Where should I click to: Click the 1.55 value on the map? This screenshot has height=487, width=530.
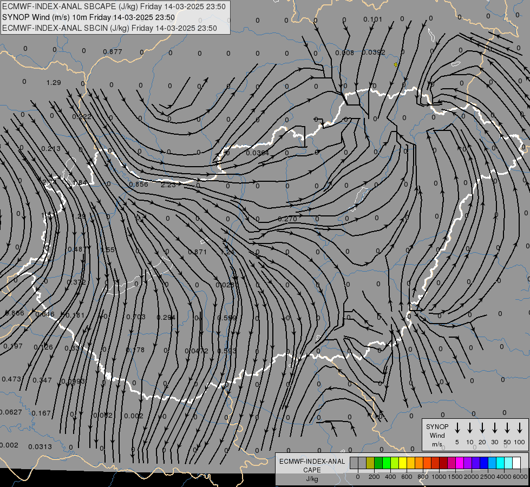tap(108, 250)
